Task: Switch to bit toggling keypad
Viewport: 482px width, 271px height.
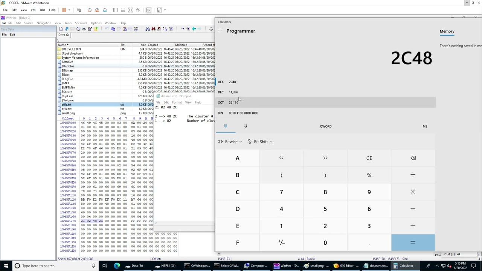Action: pos(246,126)
